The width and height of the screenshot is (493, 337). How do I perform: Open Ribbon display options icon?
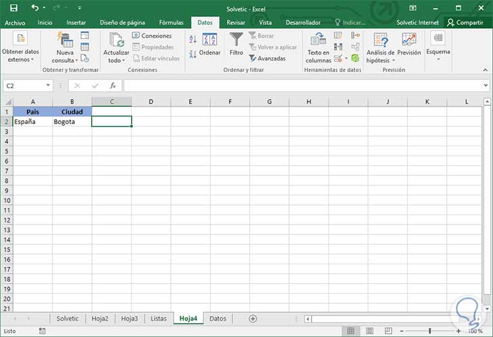point(413,8)
